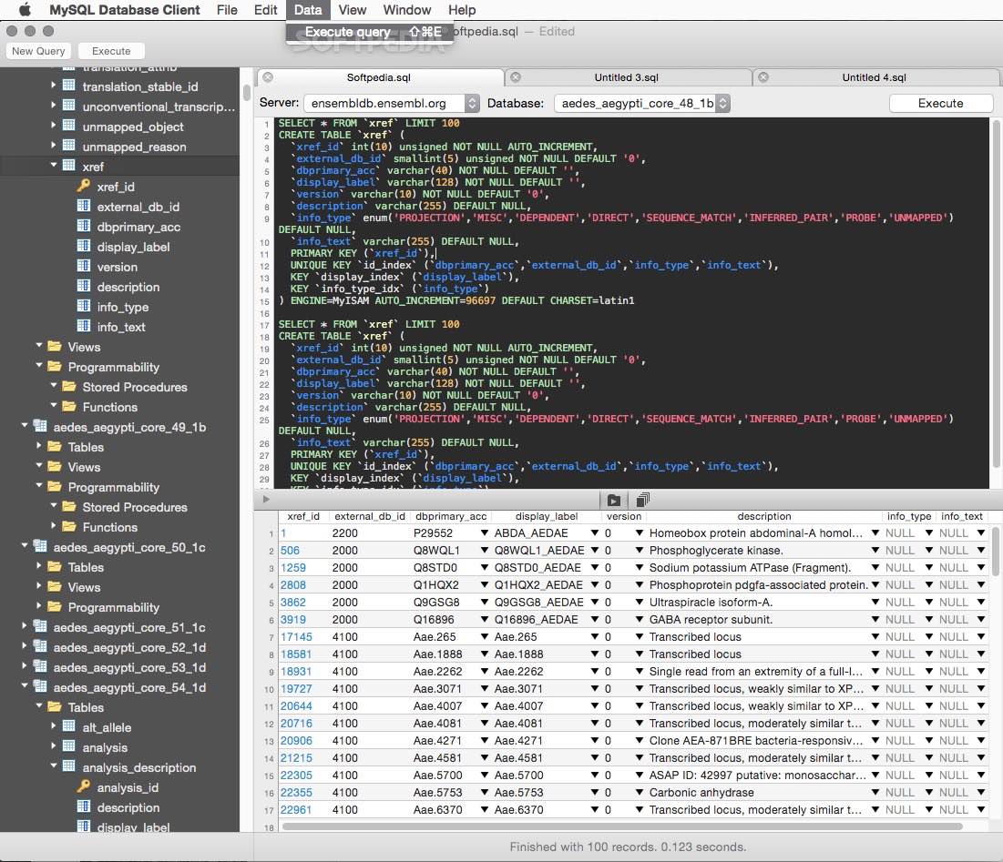Click the play triangle above results grid
The image size is (1003, 862).
[x=266, y=499]
